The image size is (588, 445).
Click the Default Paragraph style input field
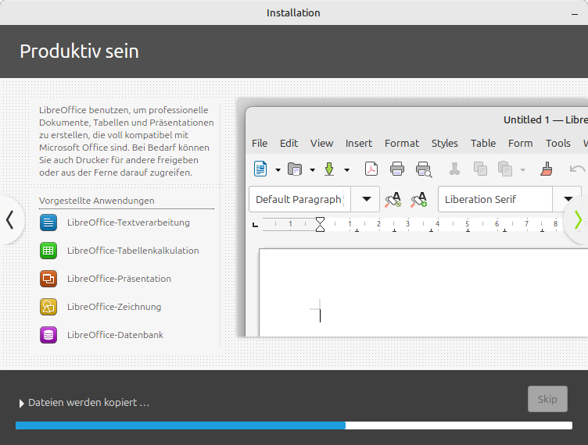click(300, 199)
